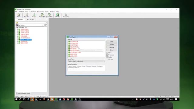Open Properties from the toolbar
This screenshot has height=109, width=194.
click(27, 15)
